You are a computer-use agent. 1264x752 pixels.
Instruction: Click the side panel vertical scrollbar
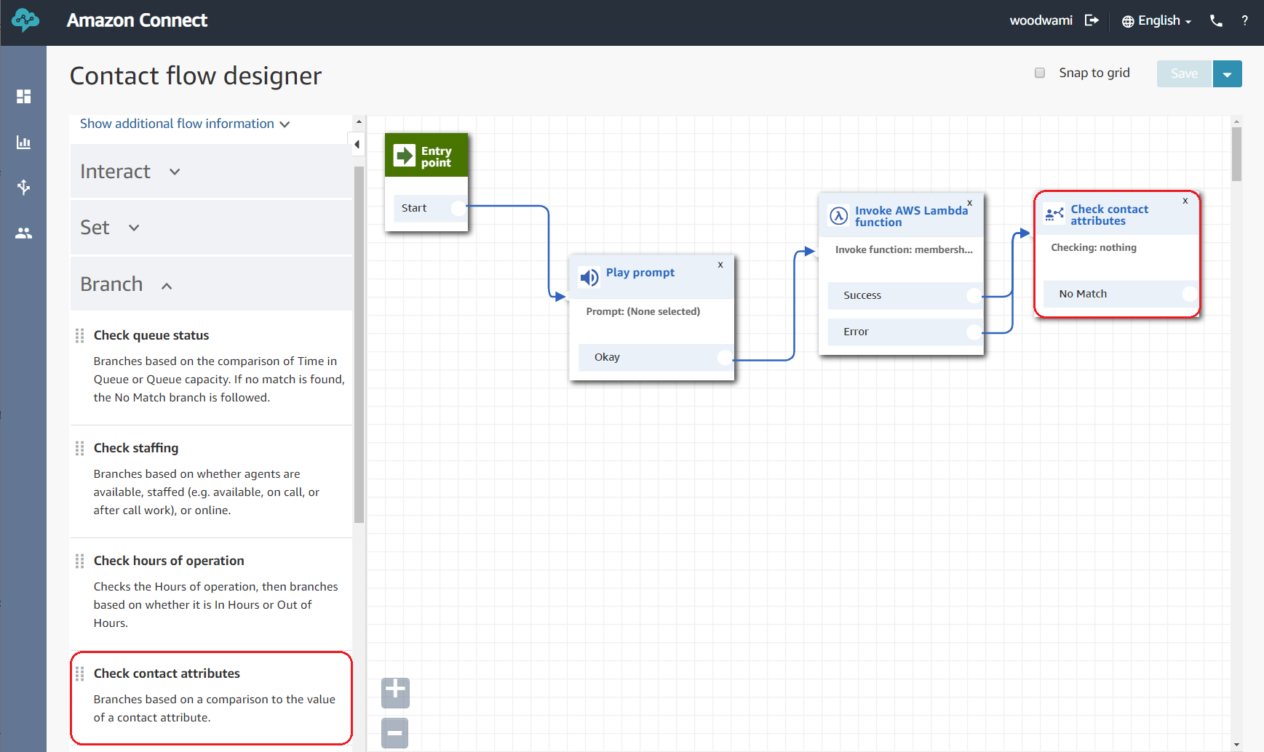(359, 345)
